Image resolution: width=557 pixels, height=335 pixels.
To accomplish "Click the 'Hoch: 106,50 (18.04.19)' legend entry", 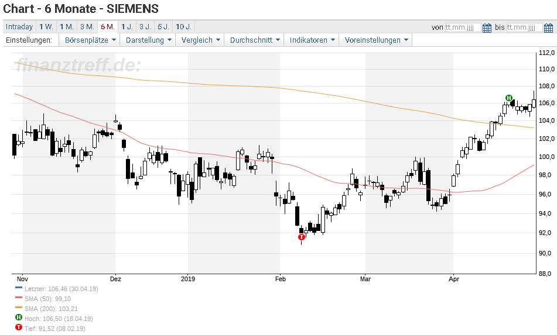I will click(59, 319).
